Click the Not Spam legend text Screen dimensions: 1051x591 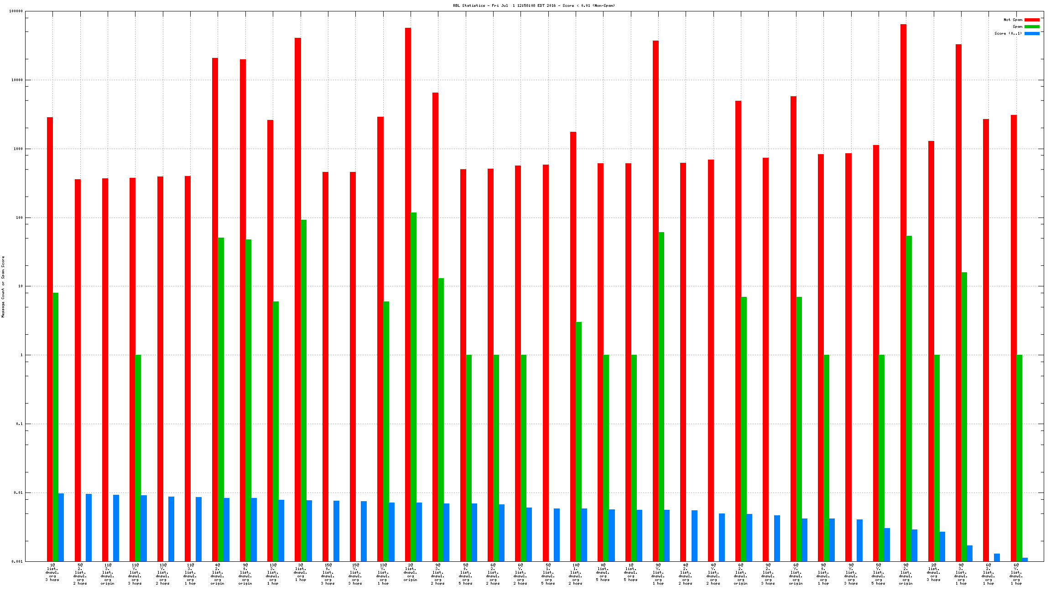[x=1013, y=20]
